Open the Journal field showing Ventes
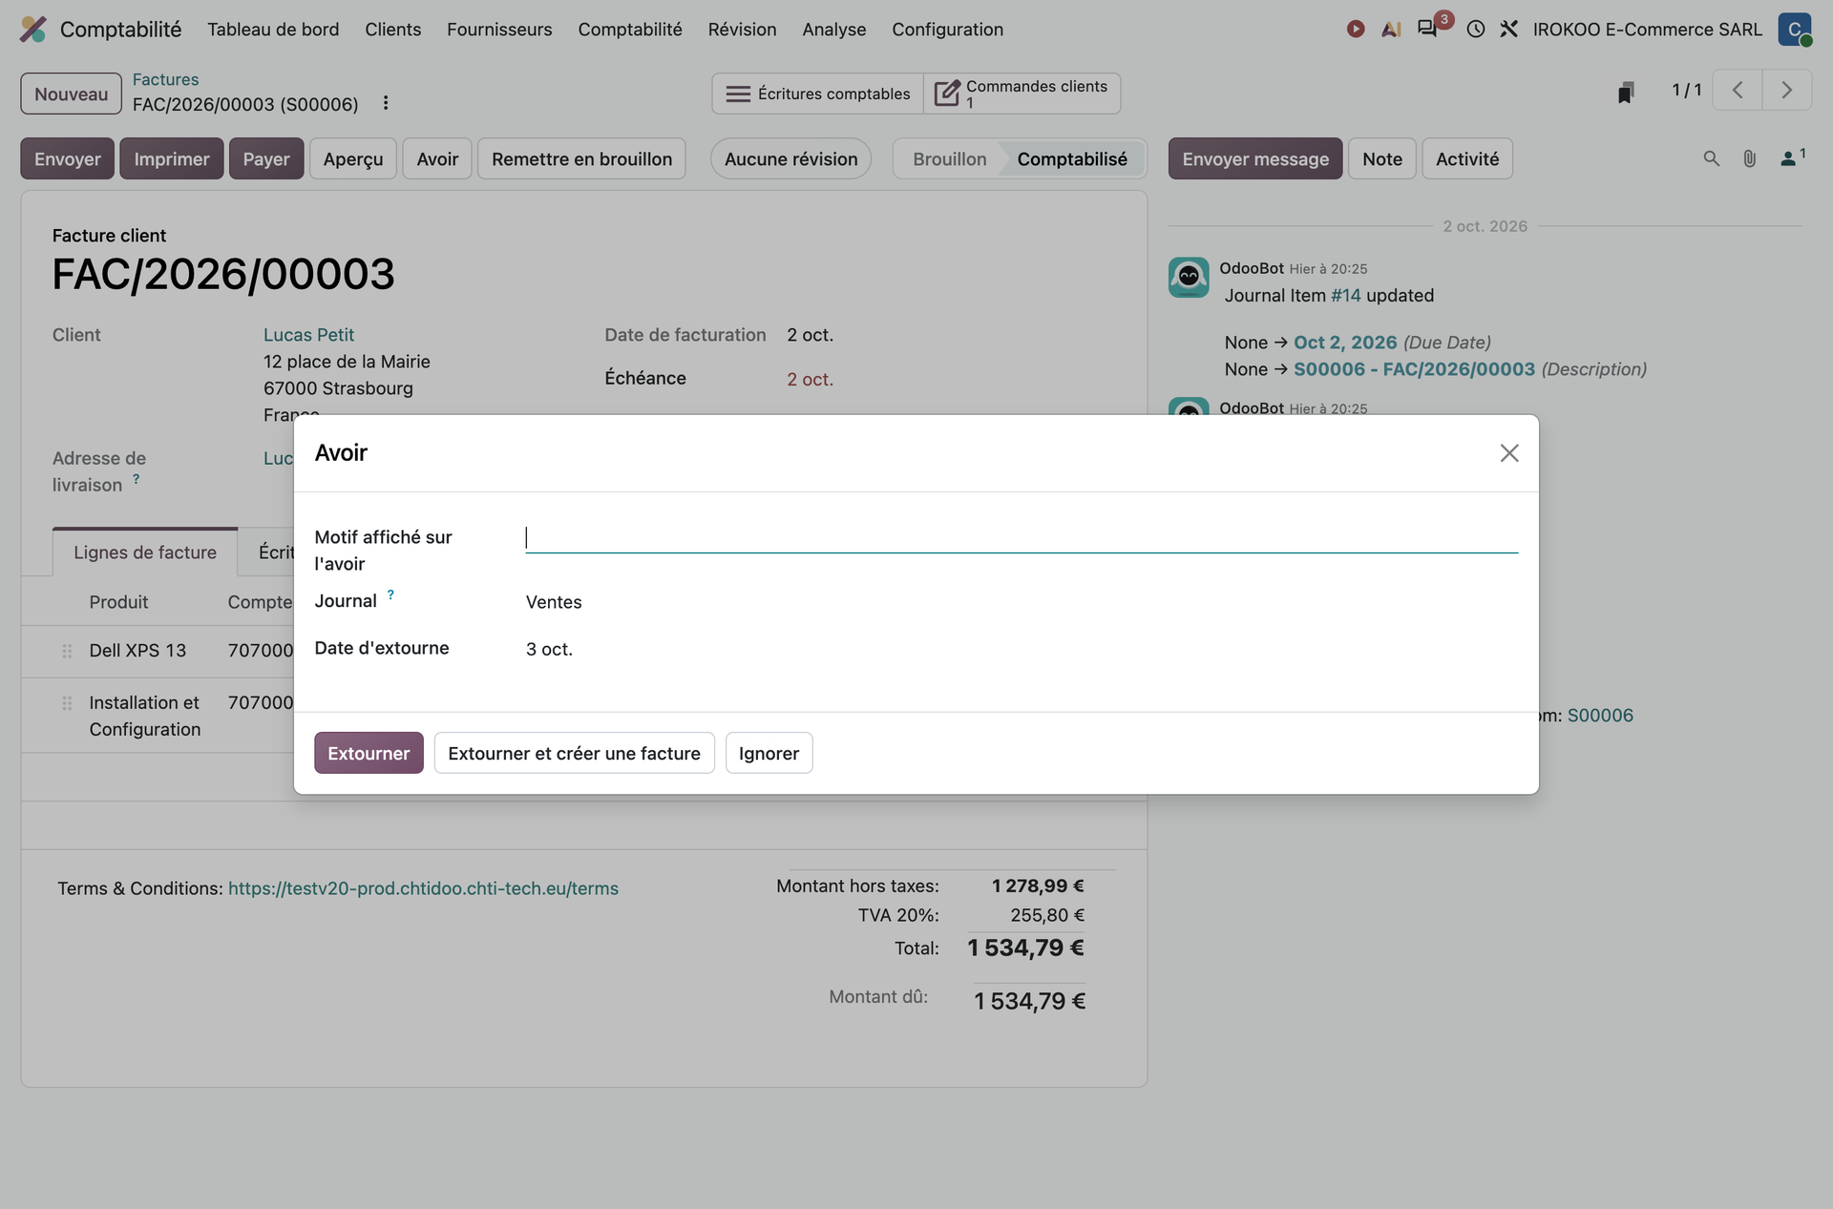 coord(1022,602)
